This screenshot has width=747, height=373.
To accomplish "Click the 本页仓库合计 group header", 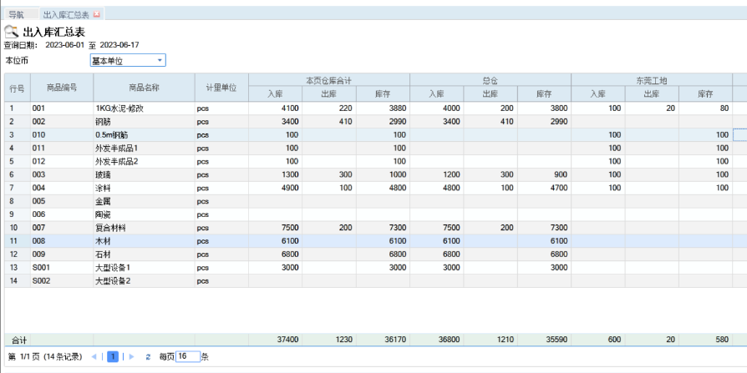I will pyautogui.click(x=329, y=80).
